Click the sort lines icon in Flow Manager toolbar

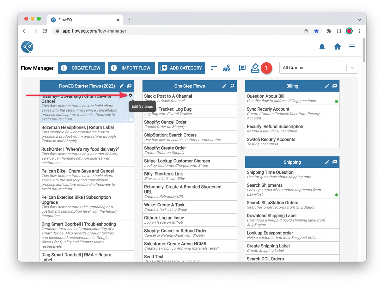[x=214, y=68]
